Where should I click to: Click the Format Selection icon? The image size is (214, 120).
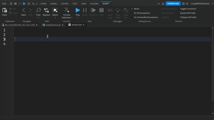pos(67,10)
